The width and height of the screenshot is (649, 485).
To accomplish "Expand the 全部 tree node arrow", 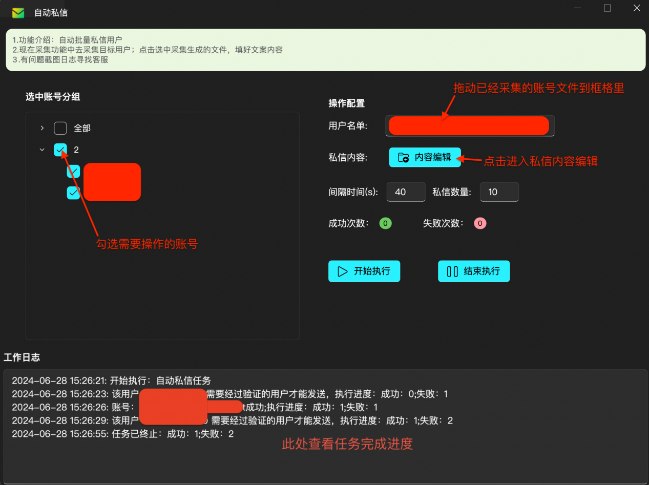I will pos(42,128).
